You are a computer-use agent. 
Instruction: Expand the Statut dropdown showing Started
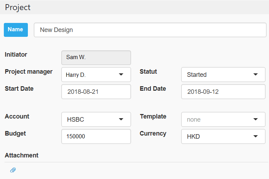pos(223,74)
